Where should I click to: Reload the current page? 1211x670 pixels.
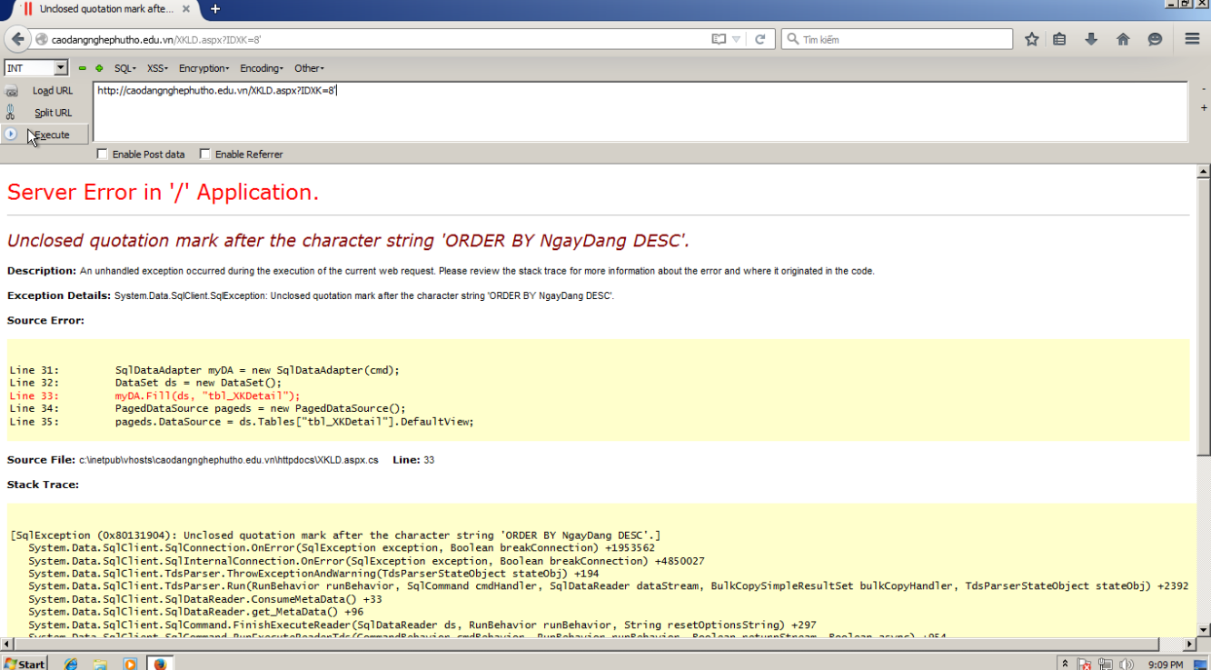pos(760,40)
